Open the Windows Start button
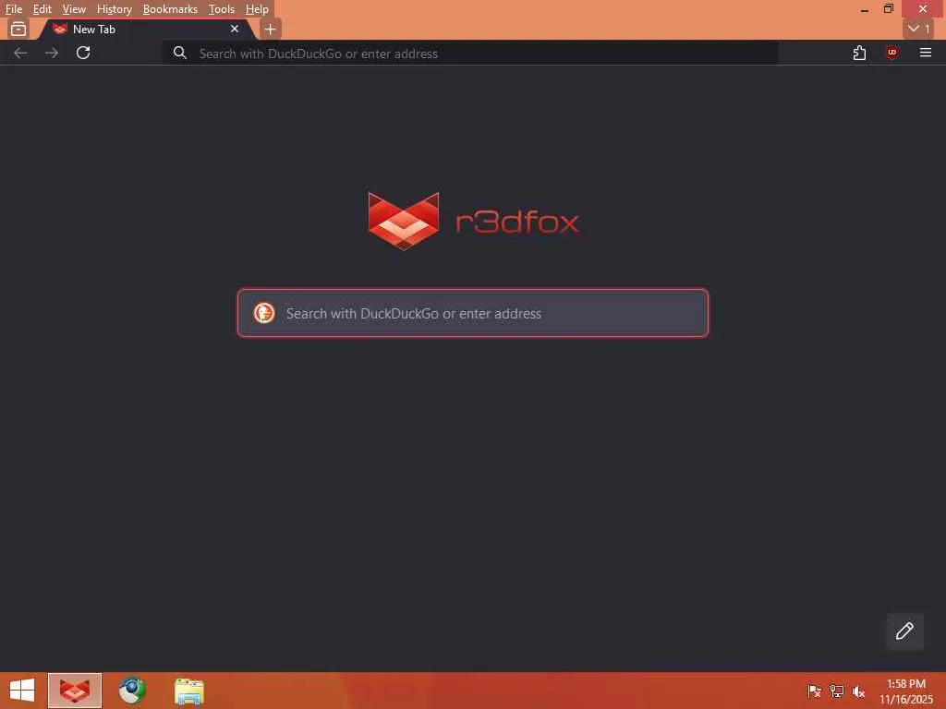This screenshot has width=946, height=709. coord(22,691)
